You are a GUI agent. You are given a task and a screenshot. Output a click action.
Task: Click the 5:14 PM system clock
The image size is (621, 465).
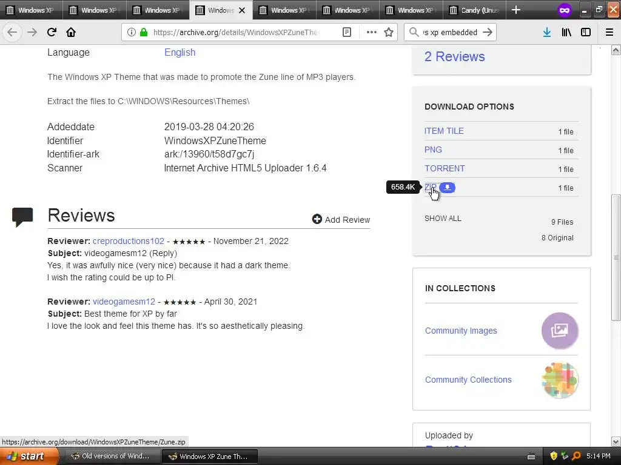[x=599, y=457]
